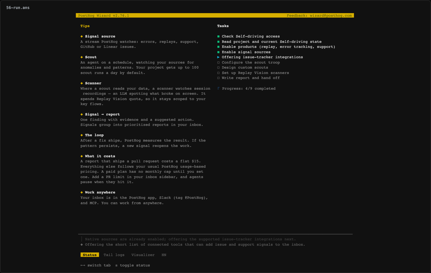This screenshot has width=431, height=273.
Task: Click the green square beside Enable products
Action: [218, 47]
